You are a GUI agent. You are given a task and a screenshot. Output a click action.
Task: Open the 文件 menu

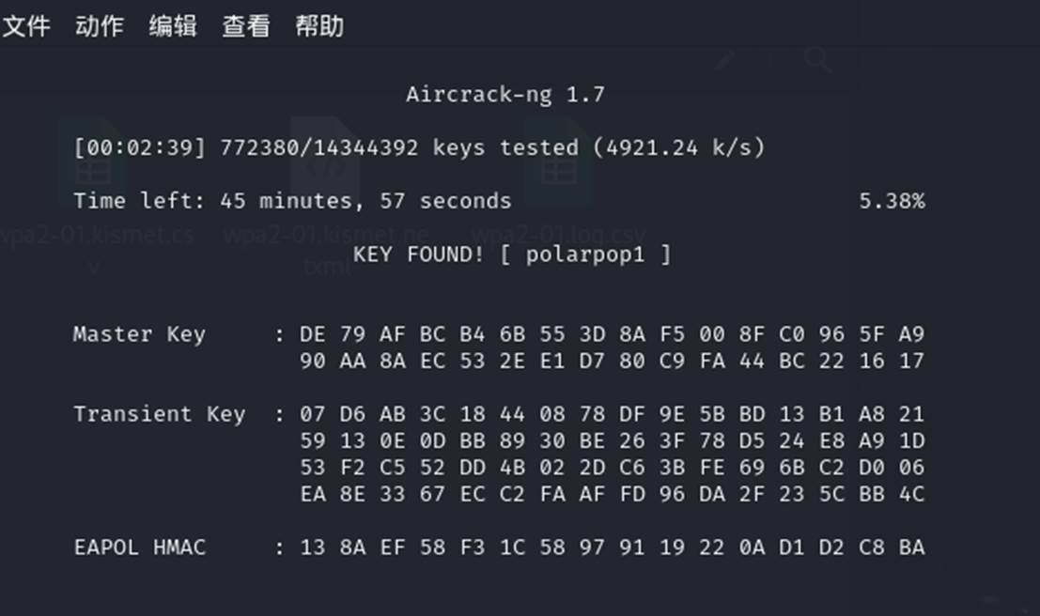click(x=29, y=26)
